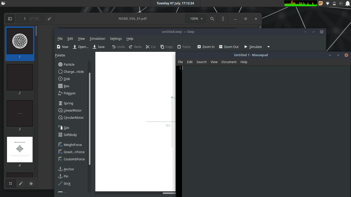
Task: Click Cut in Step toolbar
Action: [x=151, y=47]
